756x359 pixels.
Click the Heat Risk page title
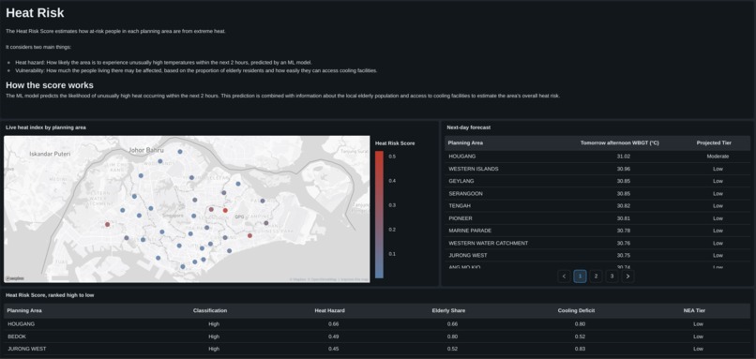pyautogui.click(x=35, y=13)
